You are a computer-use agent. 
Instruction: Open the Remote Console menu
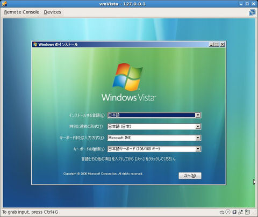(x=21, y=12)
